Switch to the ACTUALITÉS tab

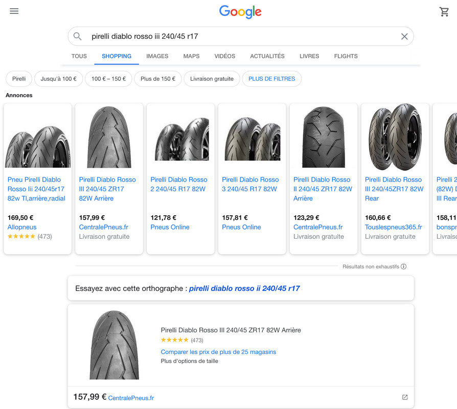(x=267, y=56)
